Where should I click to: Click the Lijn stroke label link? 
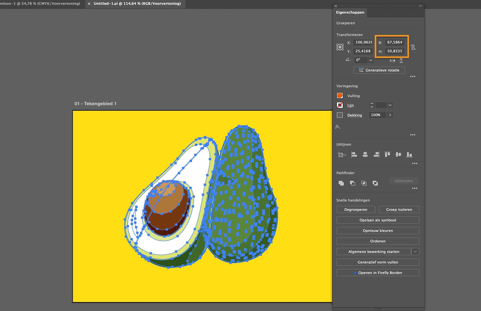click(350, 105)
